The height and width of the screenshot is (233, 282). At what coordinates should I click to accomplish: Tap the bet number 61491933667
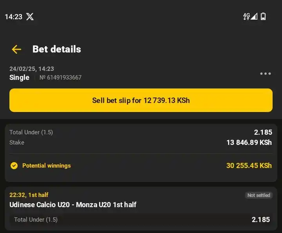click(60, 78)
